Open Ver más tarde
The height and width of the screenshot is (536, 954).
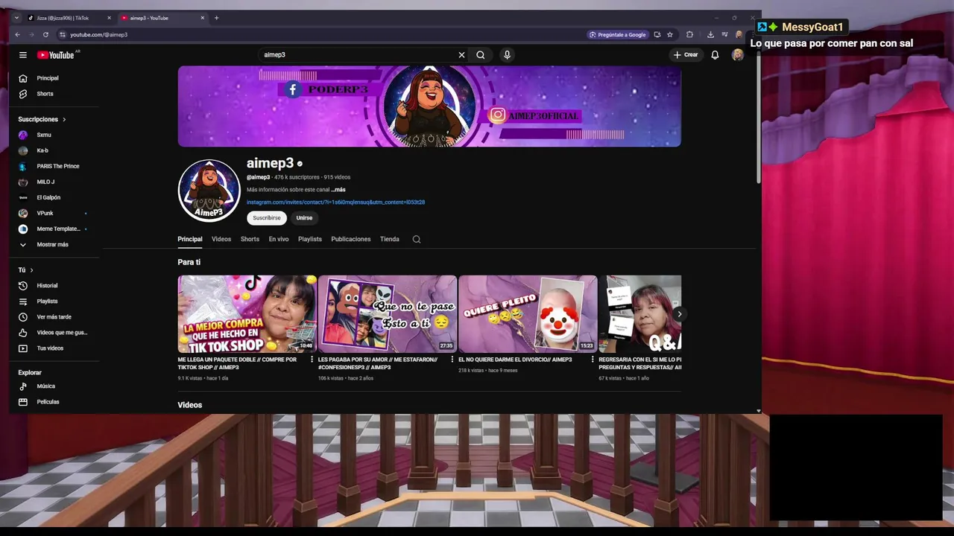pos(54,317)
